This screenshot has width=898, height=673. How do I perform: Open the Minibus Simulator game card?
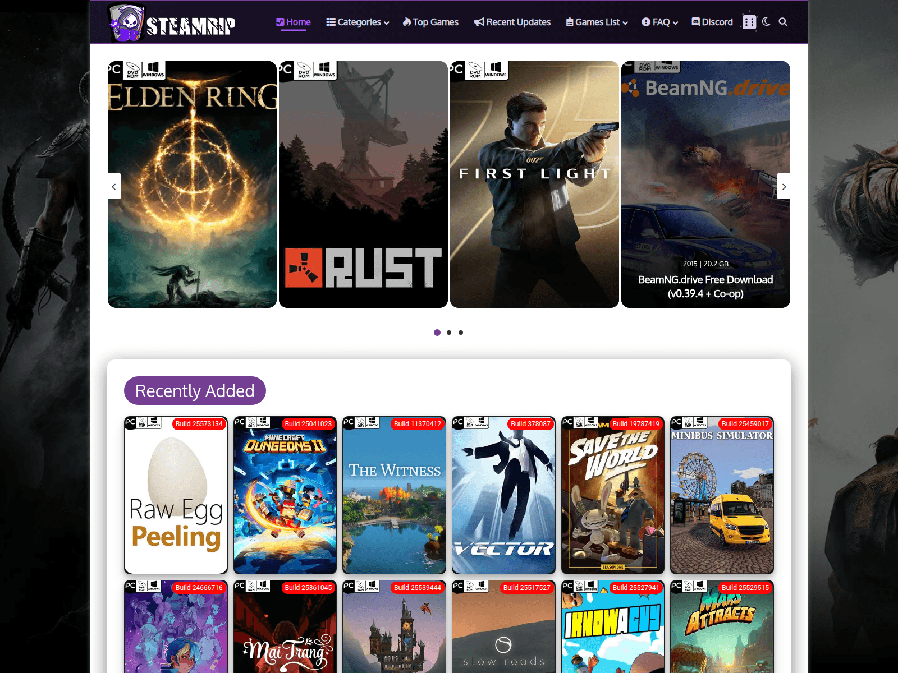[x=722, y=495]
